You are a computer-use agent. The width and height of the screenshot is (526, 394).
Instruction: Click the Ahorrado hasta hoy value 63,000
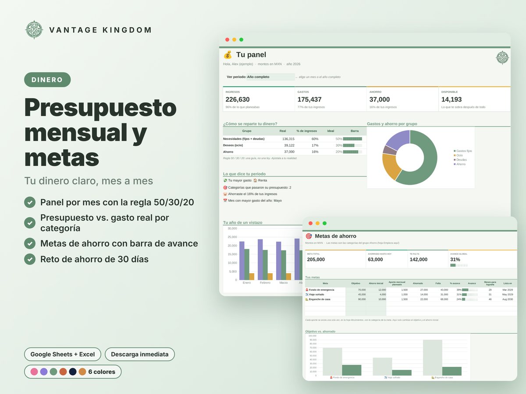375,260
